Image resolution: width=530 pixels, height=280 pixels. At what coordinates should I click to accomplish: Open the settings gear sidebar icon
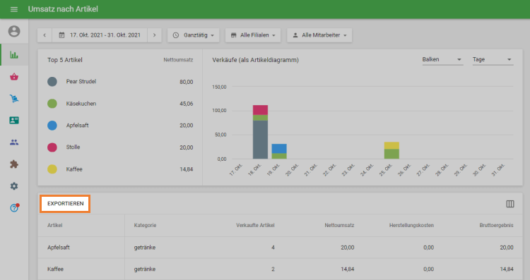point(14,186)
